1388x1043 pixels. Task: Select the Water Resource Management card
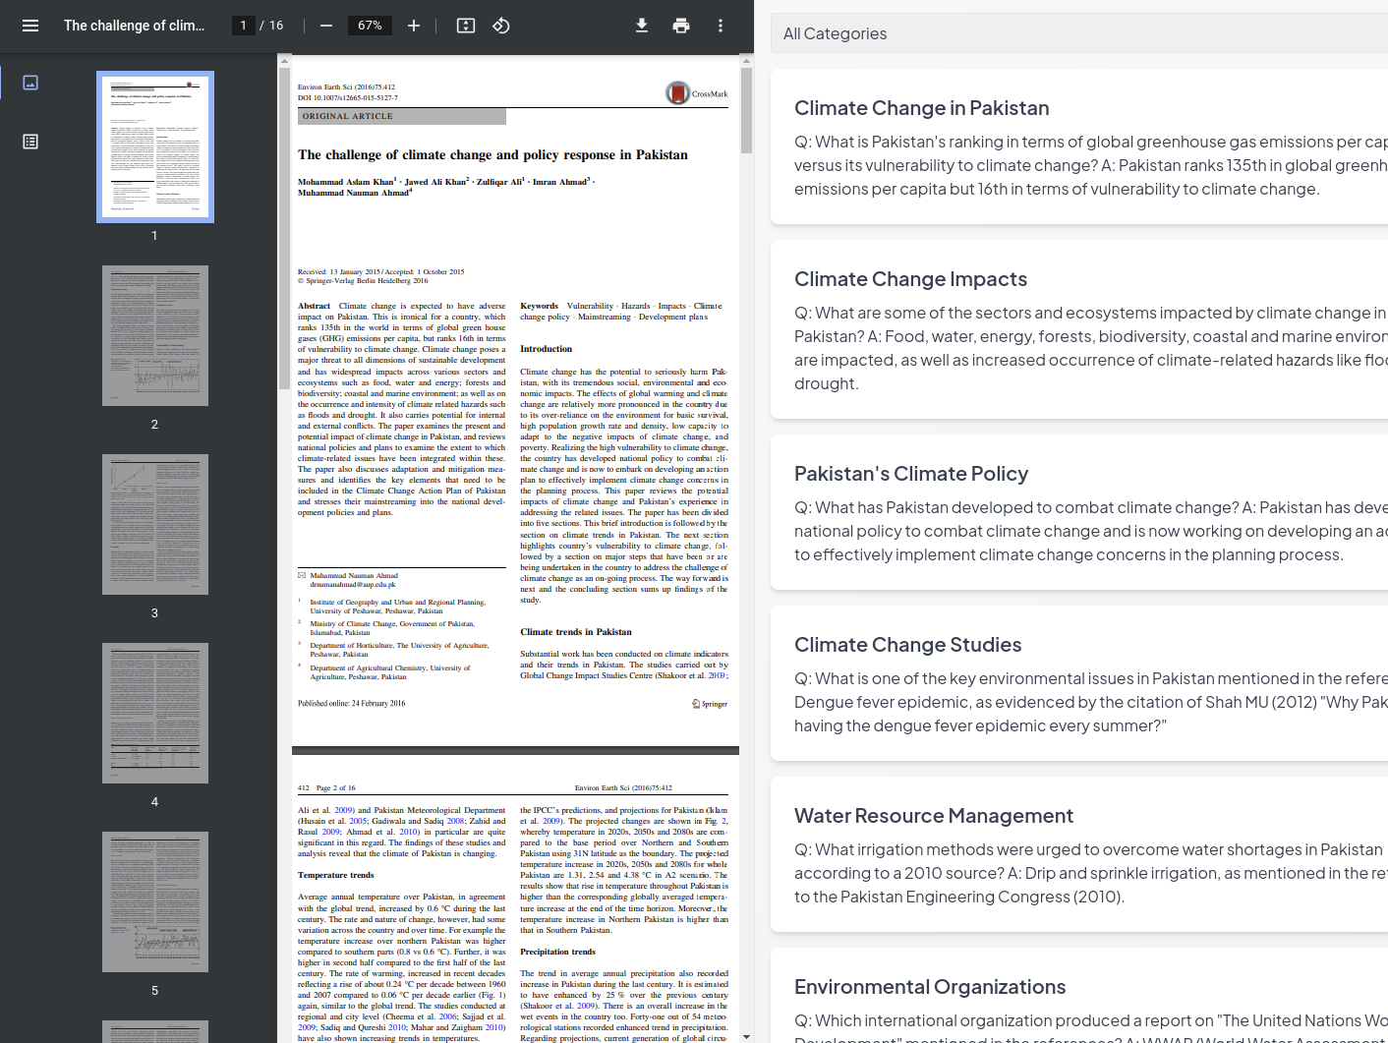point(1079,855)
